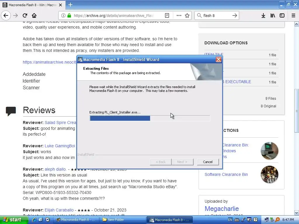Reload the archive.org page
Image resolution: width=299 pixels, height=224 pixels.
pyautogui.click(x=25, y=15)
